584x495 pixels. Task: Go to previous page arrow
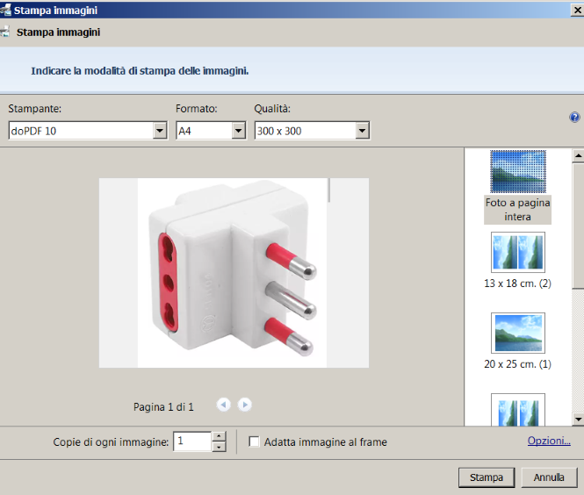(x=223, y=405)
